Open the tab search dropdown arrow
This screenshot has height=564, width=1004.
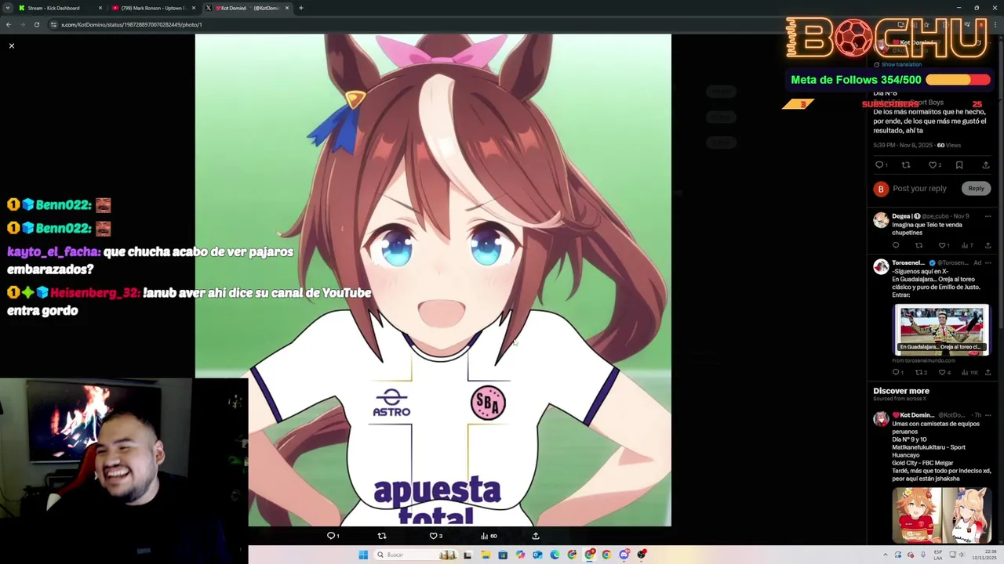coord(7,8)
